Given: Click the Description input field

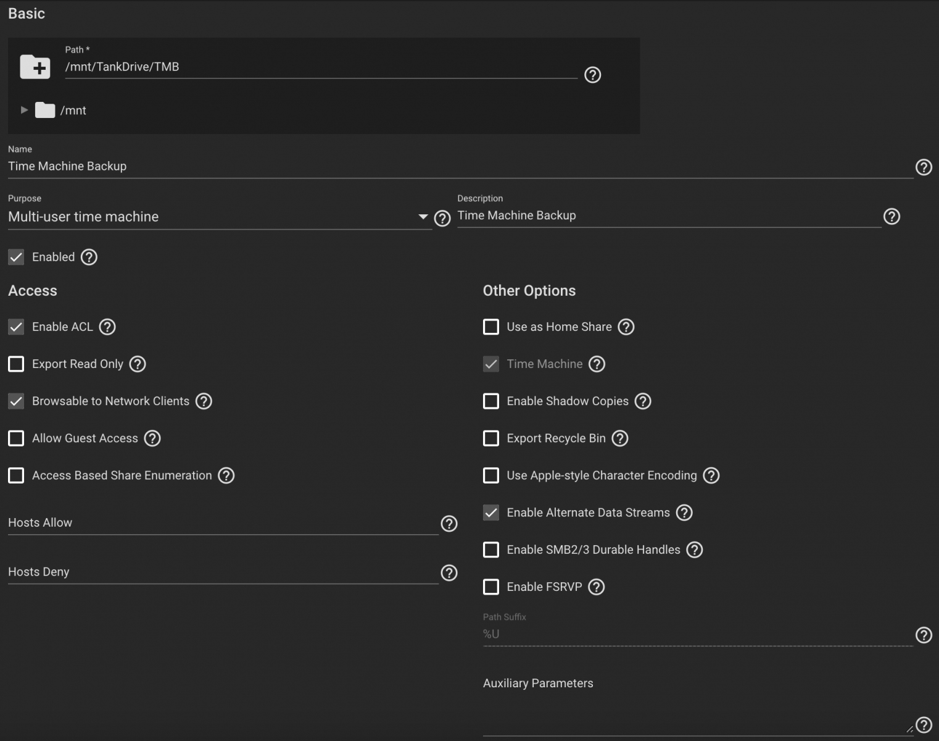Looking at the screenshot, I should coord(669,216).
